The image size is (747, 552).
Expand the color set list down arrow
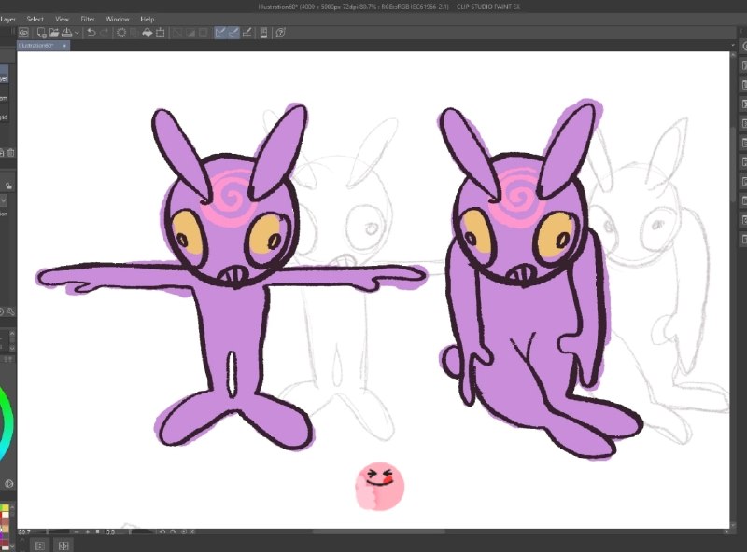click(12, 545)
